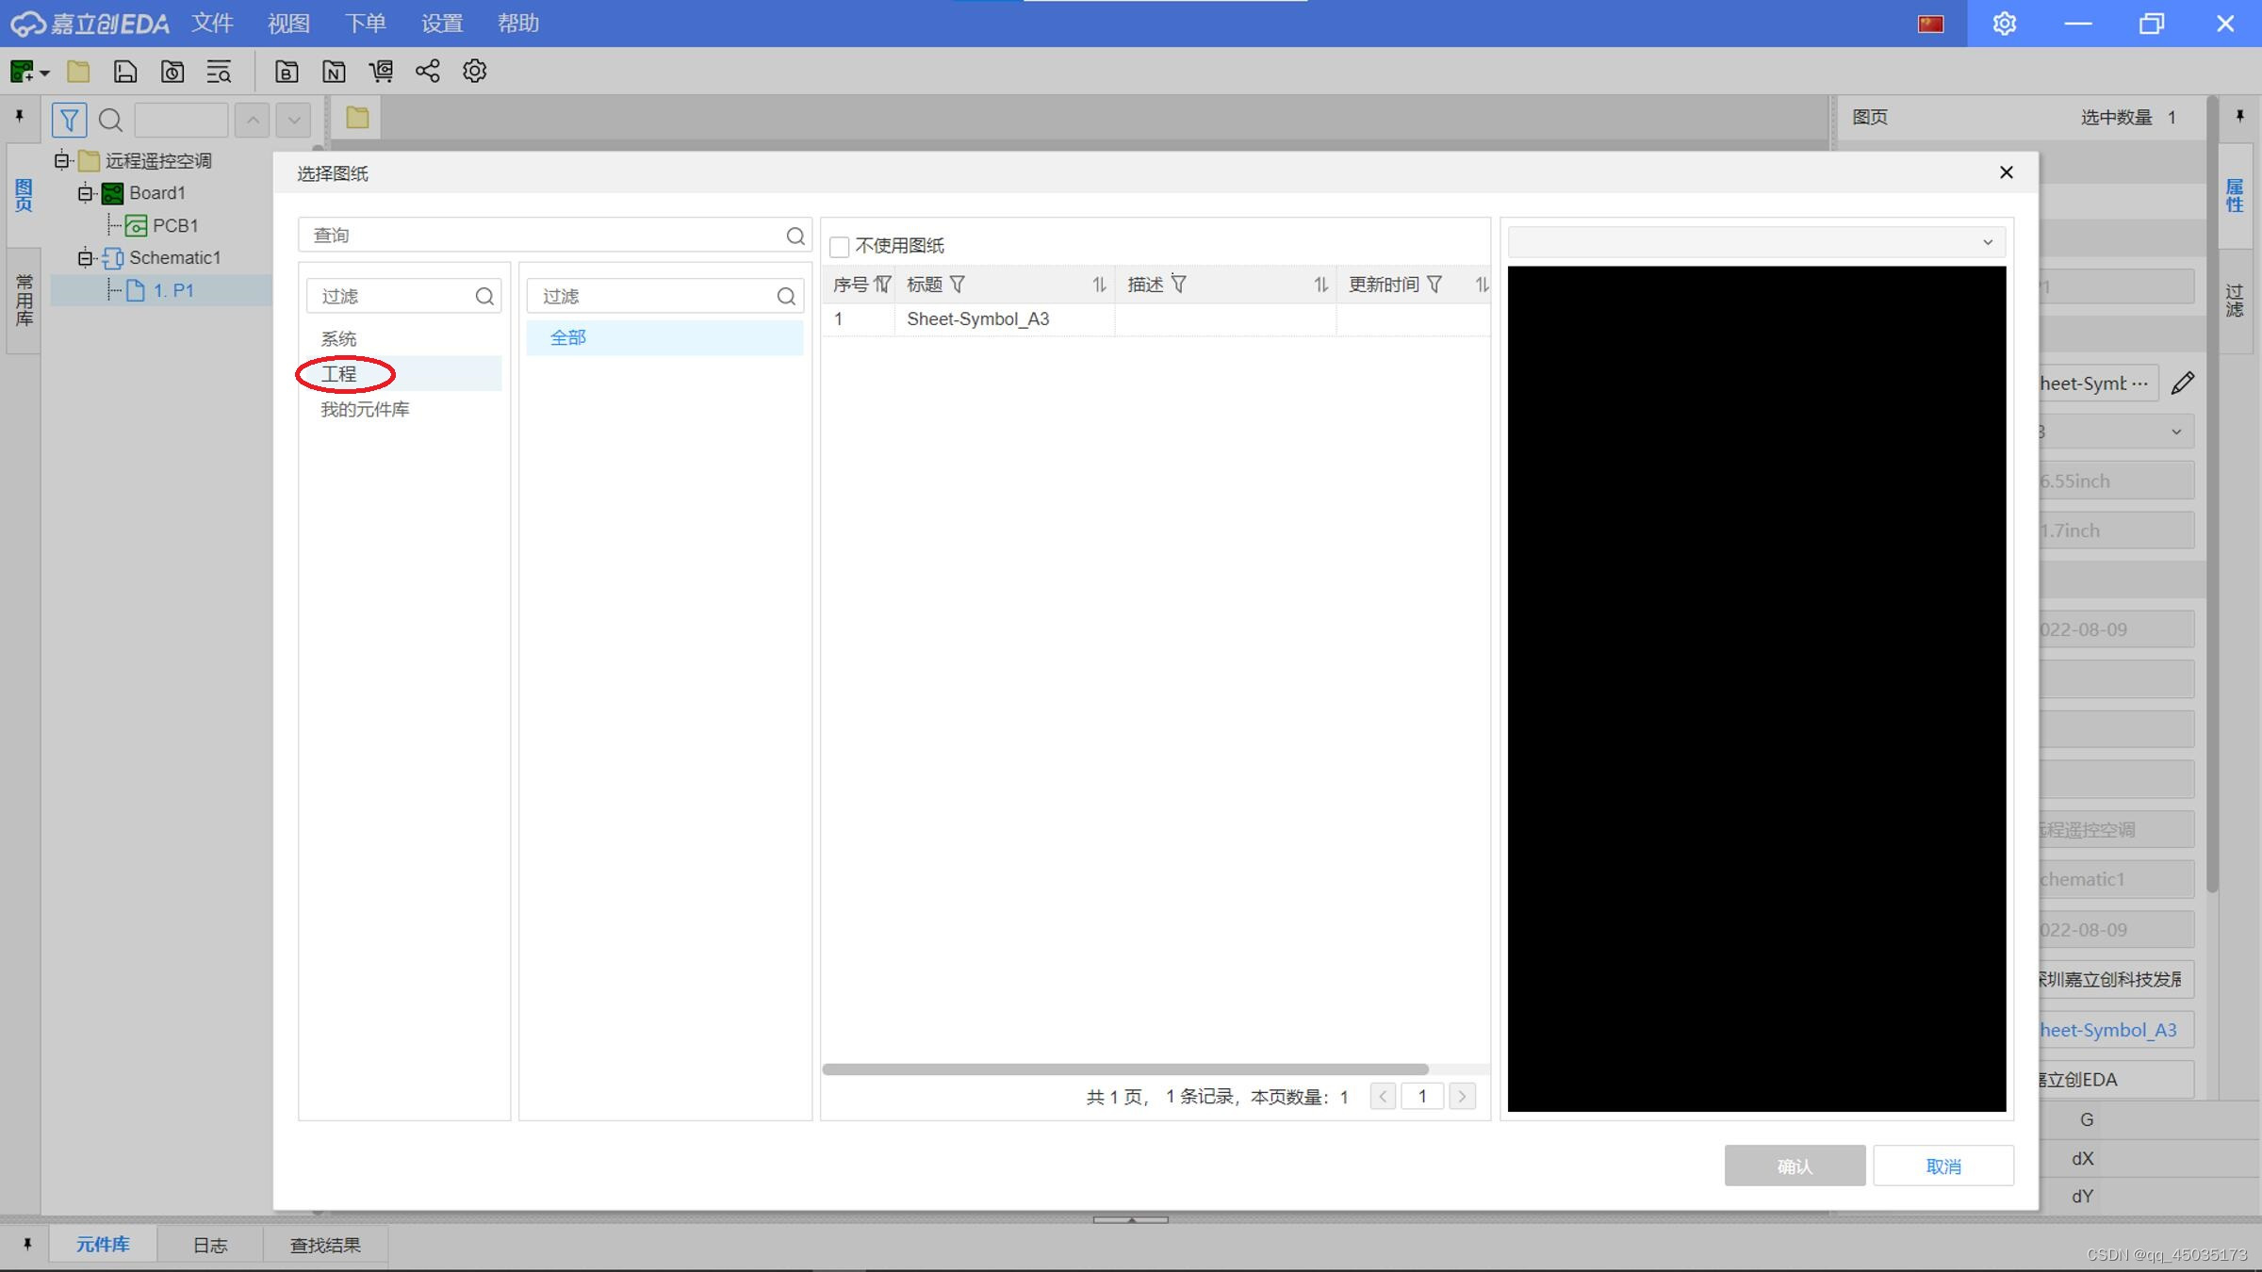Open the 设置 menu
Screen dimensions: 2262x1272
441,24
